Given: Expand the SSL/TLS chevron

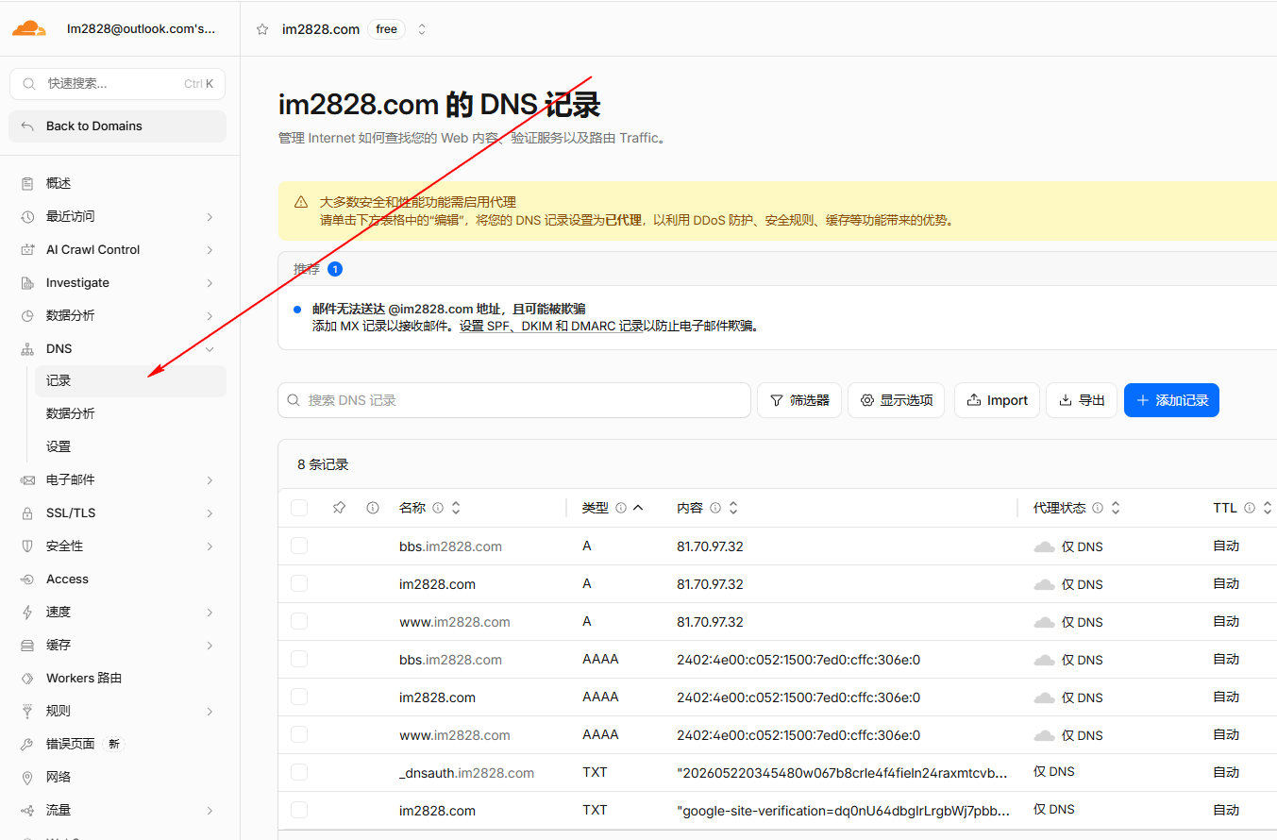Looking at the screenshot, I should [210, 513].
